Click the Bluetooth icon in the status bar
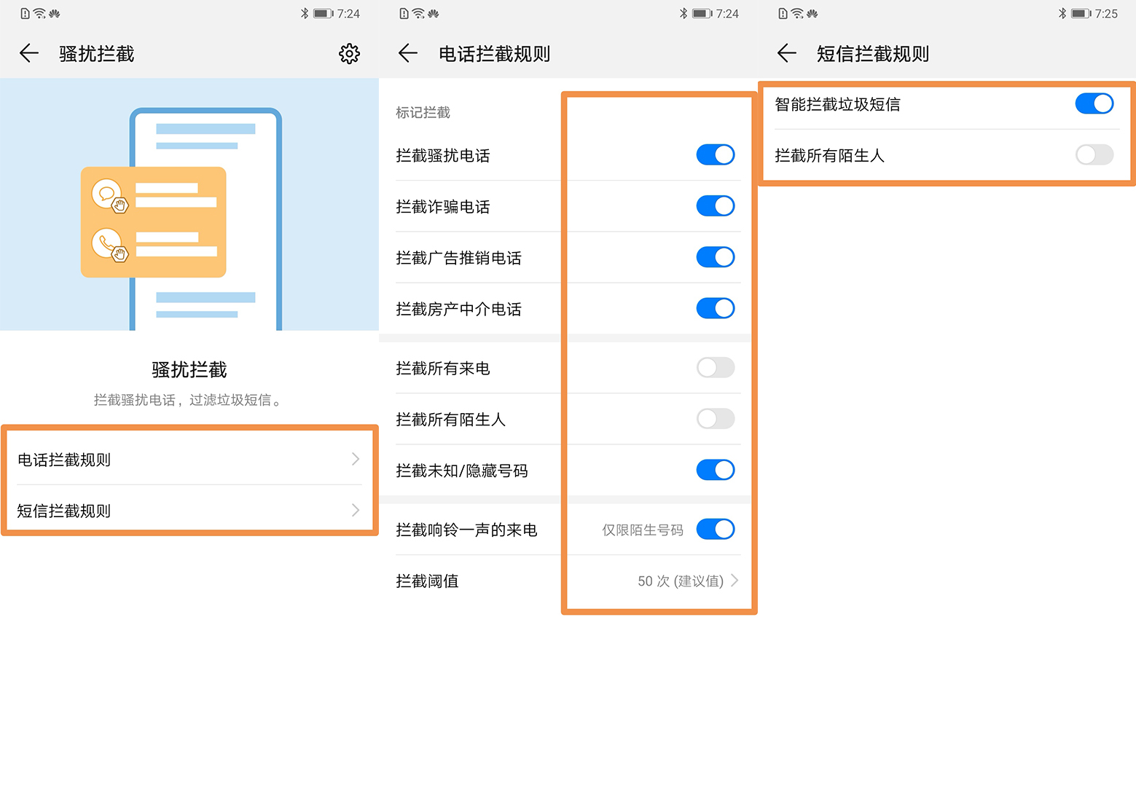This screenshot has height=786, width=1136. pos(1063,12)
